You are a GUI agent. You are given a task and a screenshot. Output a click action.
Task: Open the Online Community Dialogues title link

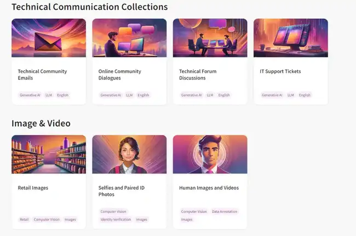click(120, 75)
